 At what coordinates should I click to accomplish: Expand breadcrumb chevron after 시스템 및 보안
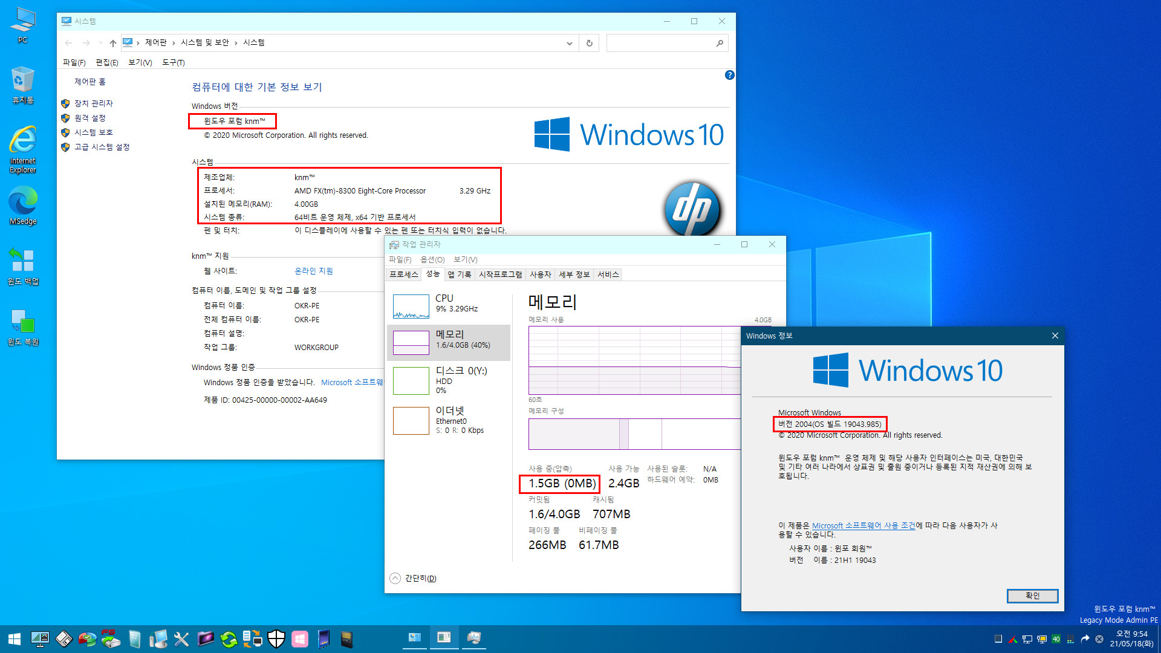pyautogui.click(x=236, y=43)
